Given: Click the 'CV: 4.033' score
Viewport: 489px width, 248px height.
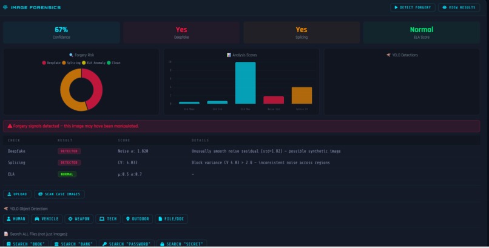Looking at the screenshot, I should (127, 163).
